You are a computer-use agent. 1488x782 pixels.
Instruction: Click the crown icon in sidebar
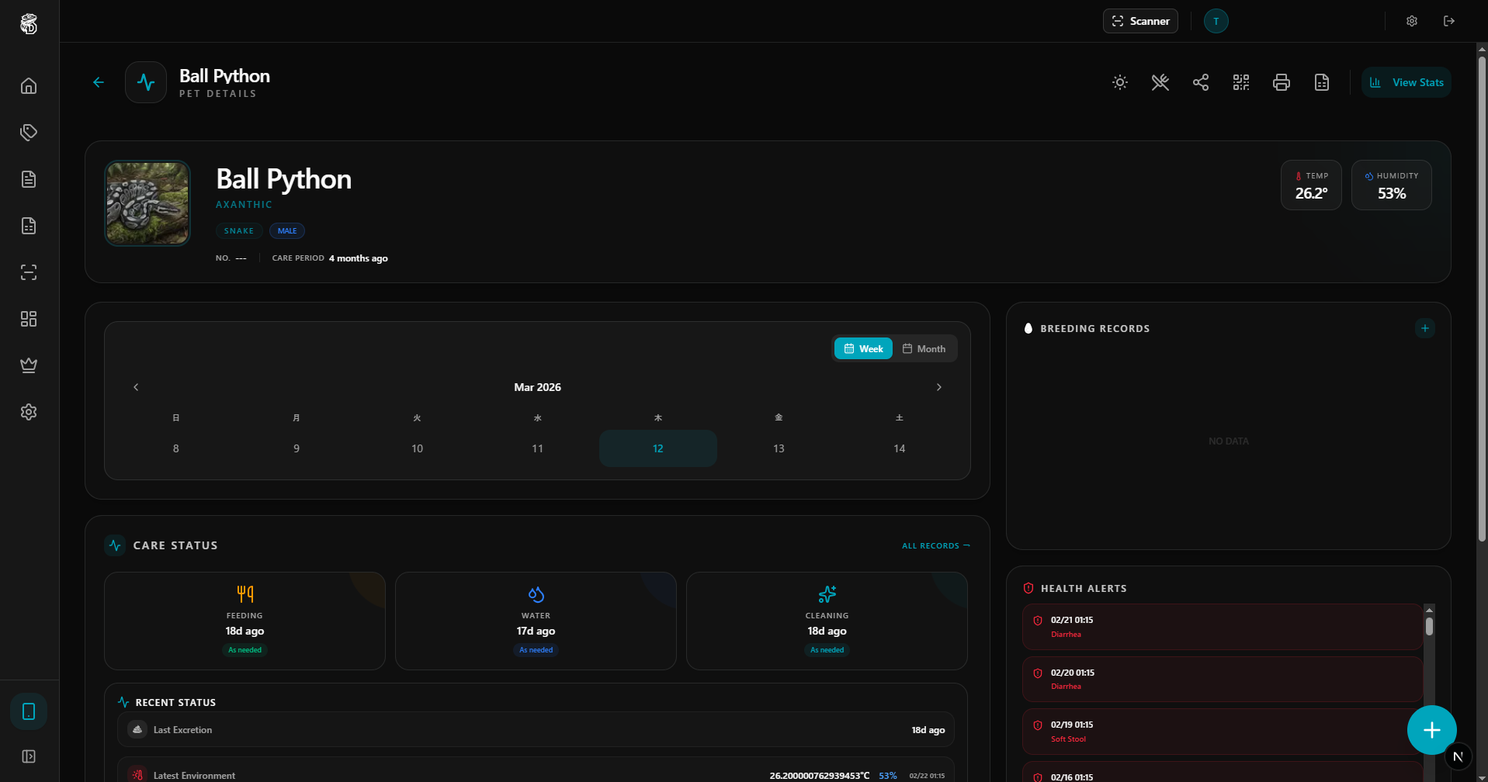[x=29, y=365]
